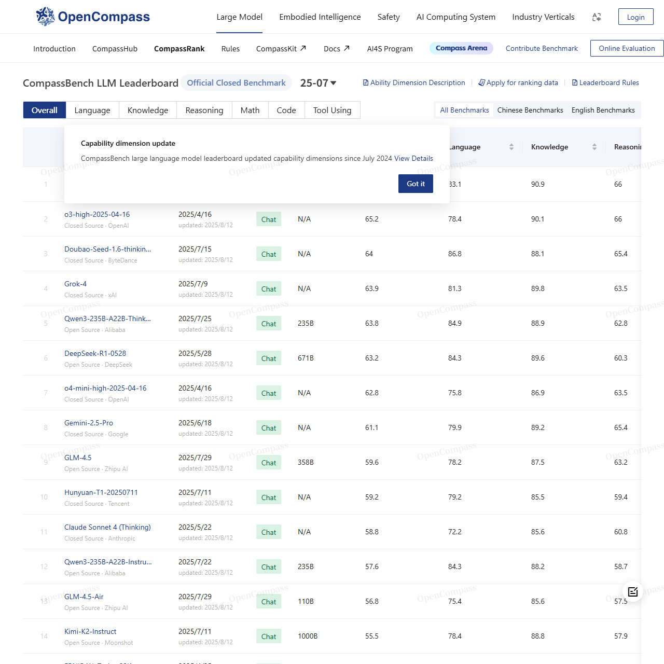Select the All Benchmarks filter
The width and height of the screenshot is (664, 664).
coord(464,110)
